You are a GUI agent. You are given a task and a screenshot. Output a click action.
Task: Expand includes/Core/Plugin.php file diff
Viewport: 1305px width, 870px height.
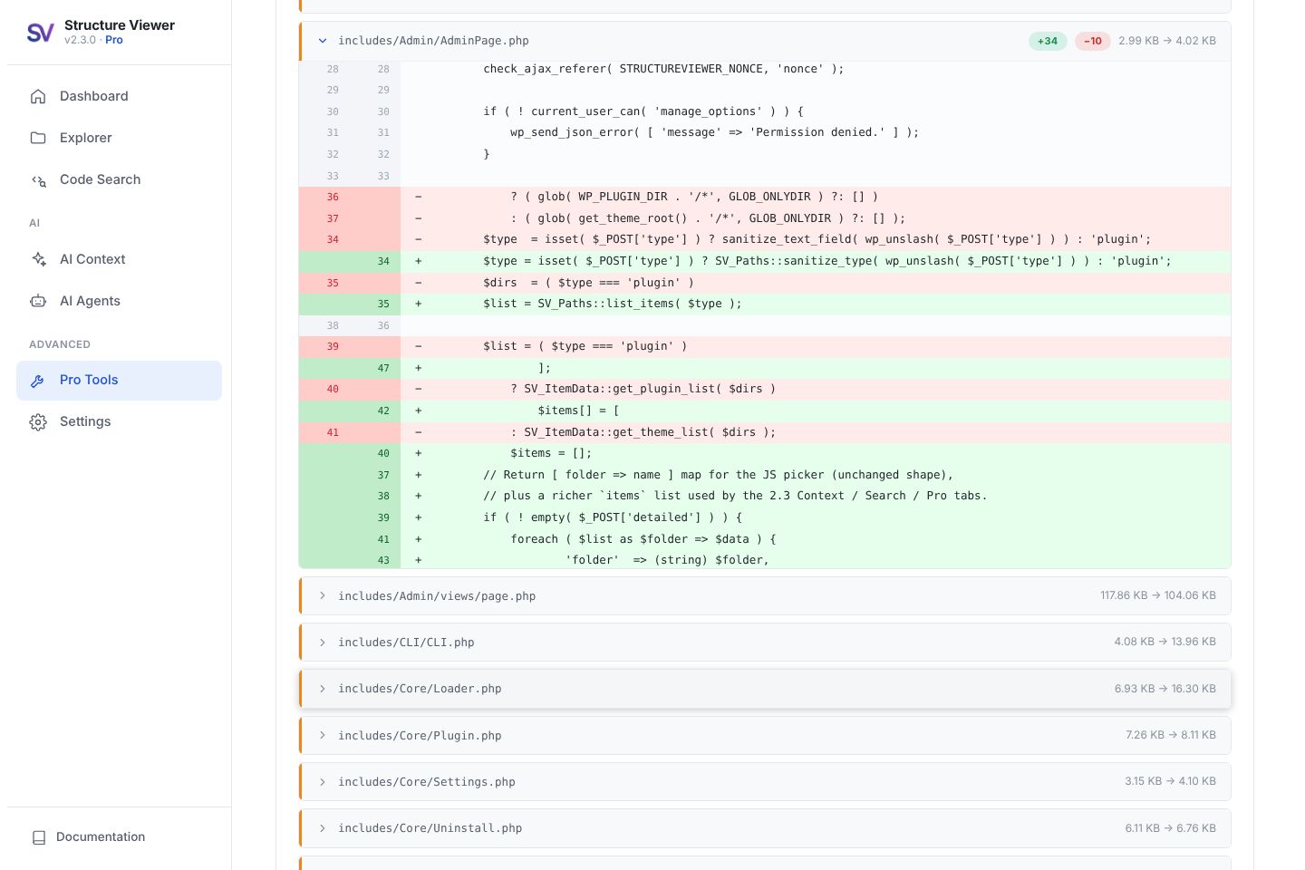(x=765, y=735)
